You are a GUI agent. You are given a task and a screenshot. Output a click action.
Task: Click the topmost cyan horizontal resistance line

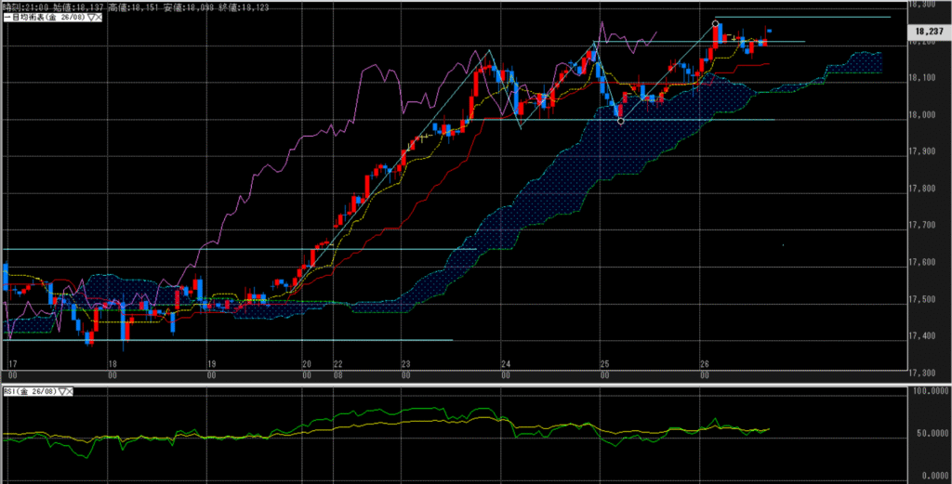[x=818, y=18]
